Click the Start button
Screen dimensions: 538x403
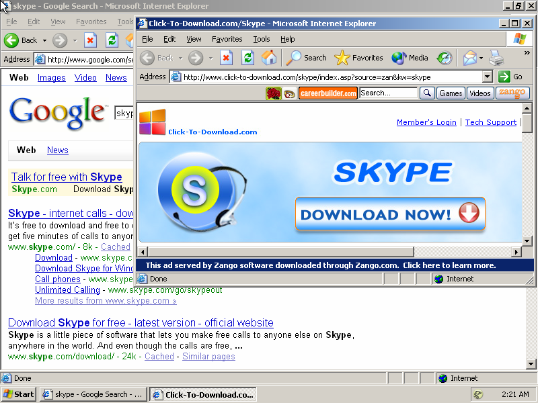(x=19, y=394)
